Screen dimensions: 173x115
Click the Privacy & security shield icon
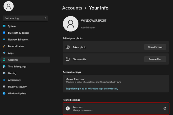point(4,87)
